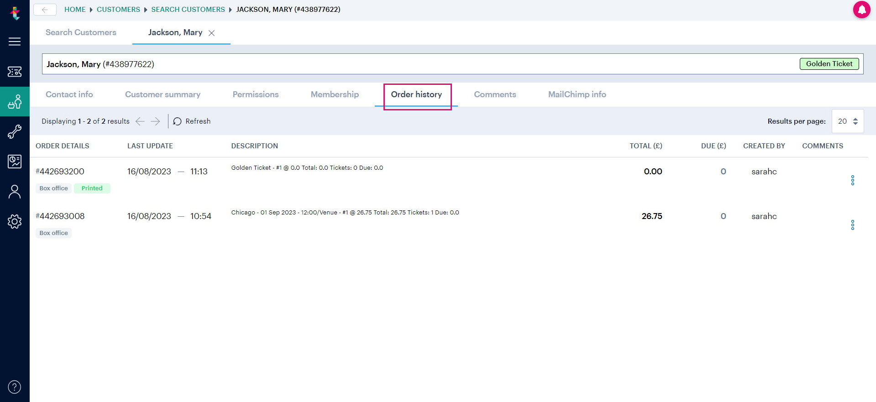Image resolution: width=876 pixels, height=402 pixels.
Task: Open the Comments tab
Action: pyautogui.click(x=495, y=94)
